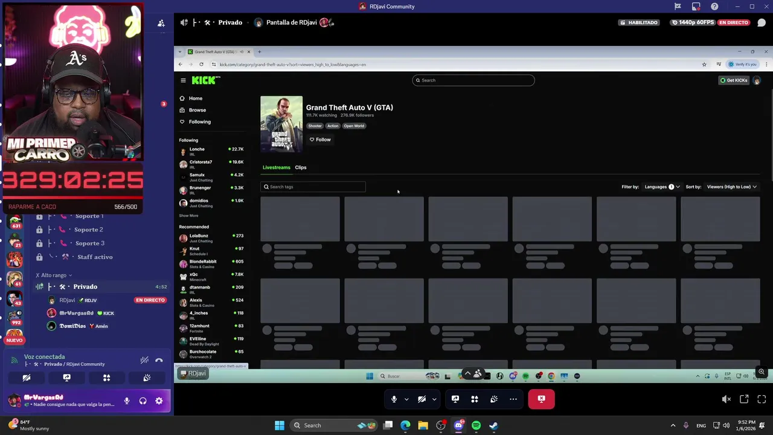Toggle camera in the bottom stream controls
Viewport: 773px width, 435px height.
pos(422,399)
